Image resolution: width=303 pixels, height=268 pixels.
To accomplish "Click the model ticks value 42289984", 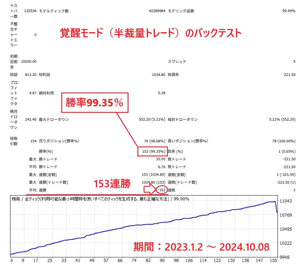I will point(157,11).
